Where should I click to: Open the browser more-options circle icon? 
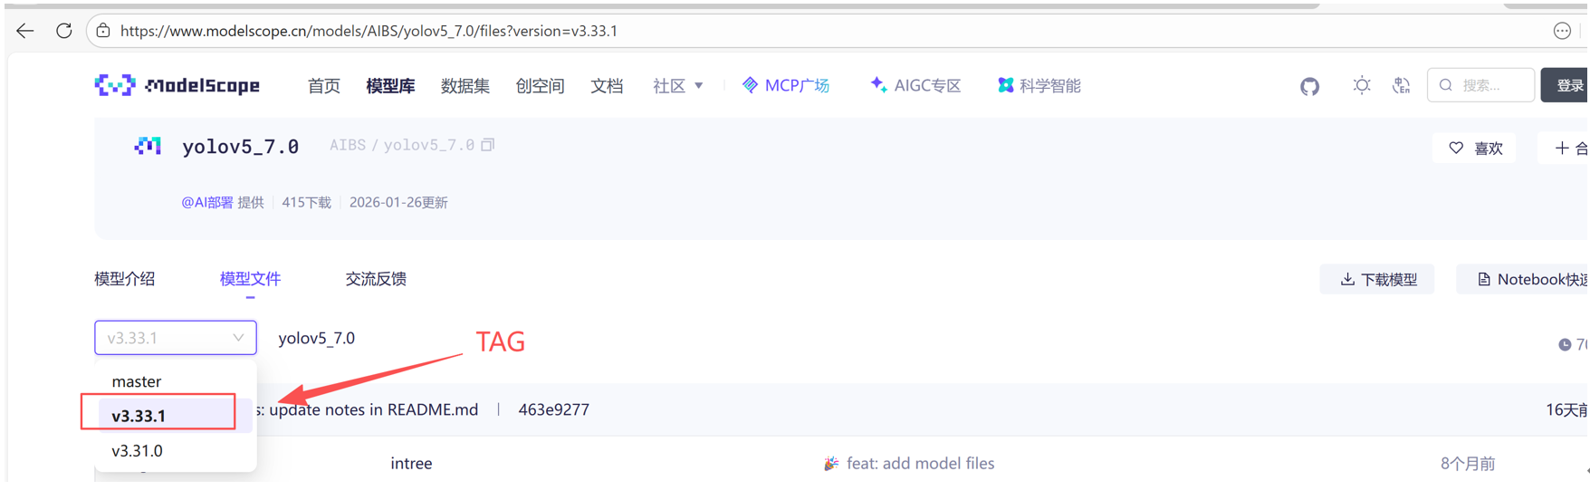coord(1562,31)
